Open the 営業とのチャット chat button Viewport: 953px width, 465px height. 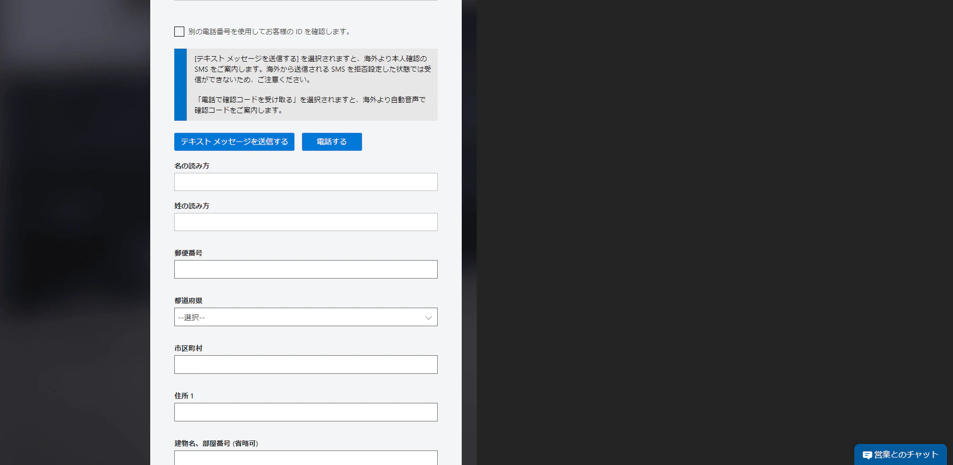coord(900,454)
